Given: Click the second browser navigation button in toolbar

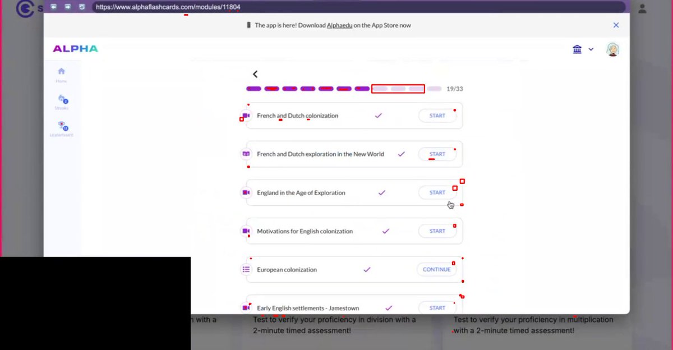Looking at the screenshot, I should [x=68, y=7].
